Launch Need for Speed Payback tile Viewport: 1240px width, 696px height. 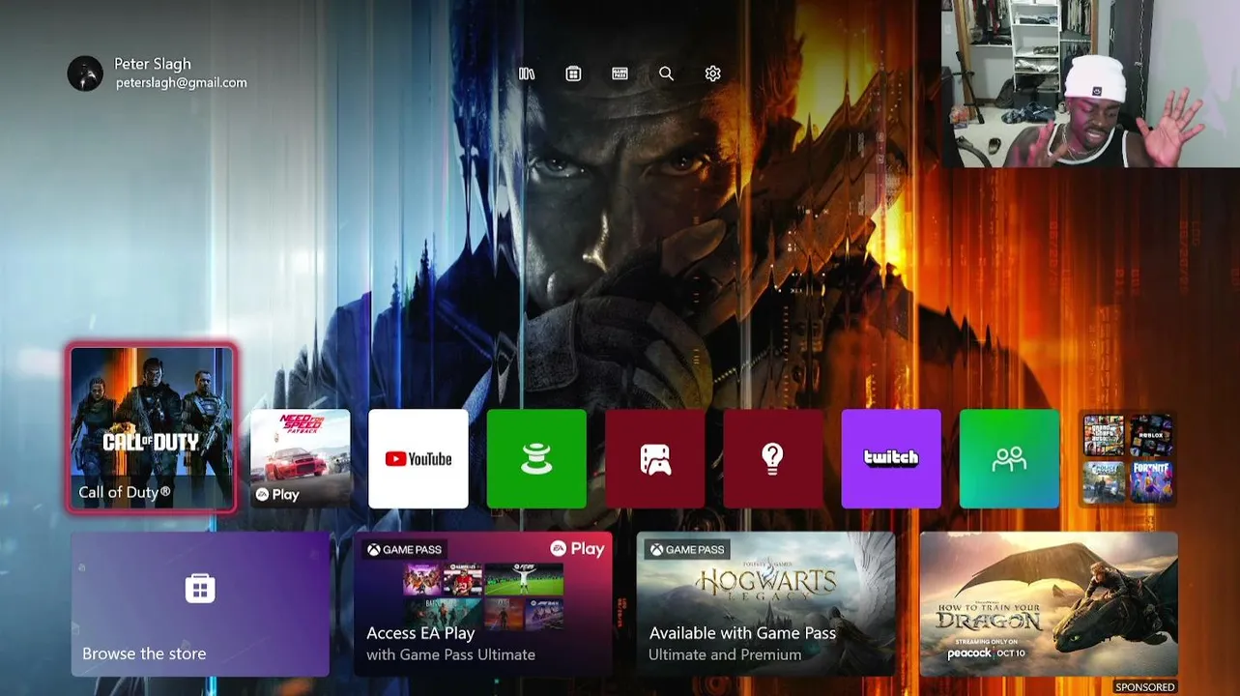pos(301,458)
